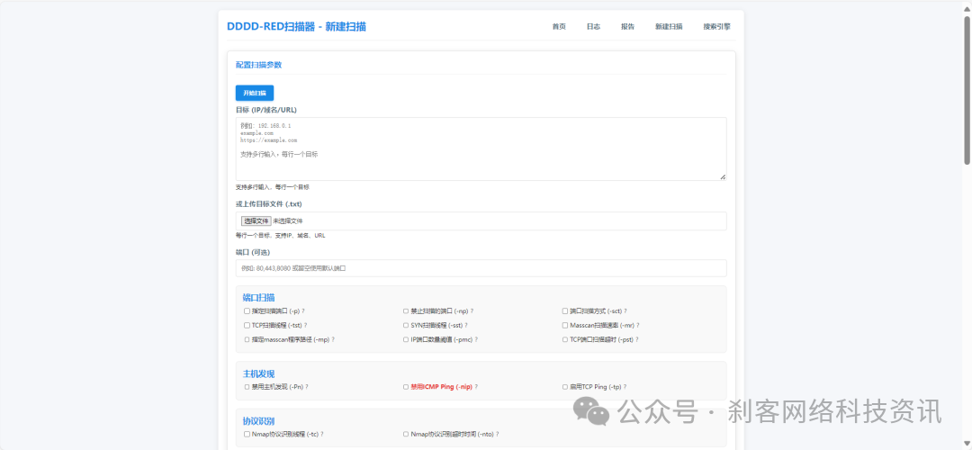This screenshot has height=450, width=972.
Task: Click the 端口扫描 group heading
Action: pos(259,298)
